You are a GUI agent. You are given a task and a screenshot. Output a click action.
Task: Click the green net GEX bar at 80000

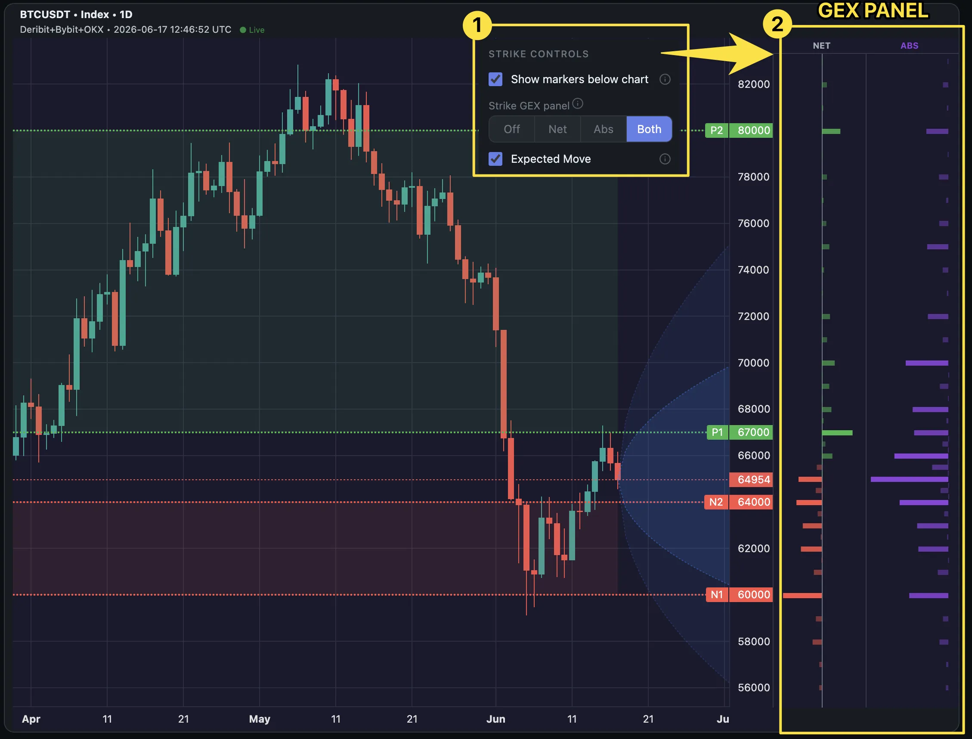coord(831,131)
